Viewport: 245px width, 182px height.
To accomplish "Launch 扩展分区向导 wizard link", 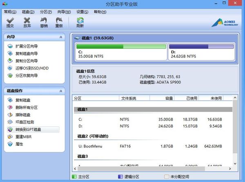I will [27, 46].
